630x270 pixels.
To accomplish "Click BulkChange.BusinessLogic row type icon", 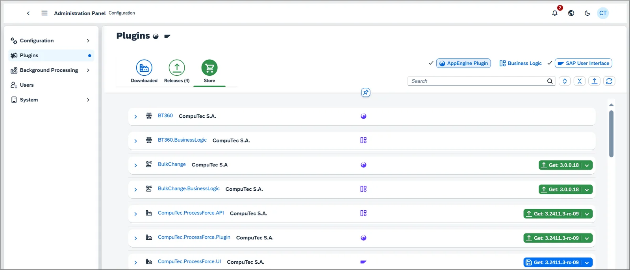I will pyautogui.click(x=363, y=189).
